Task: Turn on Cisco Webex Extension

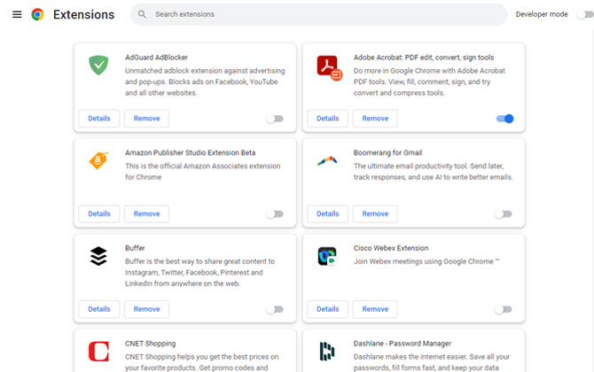Action: (x=503, y=310)
